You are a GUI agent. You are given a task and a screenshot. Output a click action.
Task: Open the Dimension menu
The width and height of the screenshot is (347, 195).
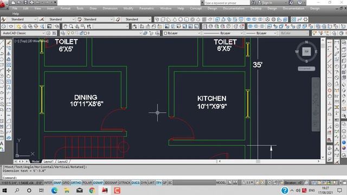[110, 9]
